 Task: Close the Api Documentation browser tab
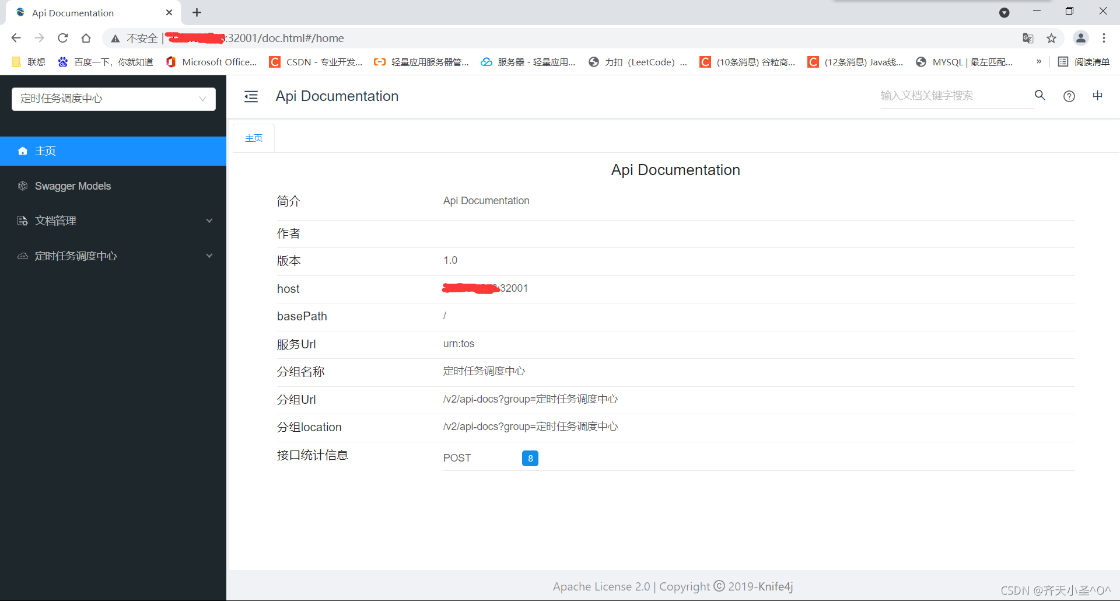169,12
